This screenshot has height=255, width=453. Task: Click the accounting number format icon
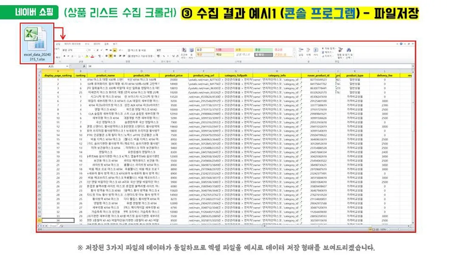(x=159, y=56)
